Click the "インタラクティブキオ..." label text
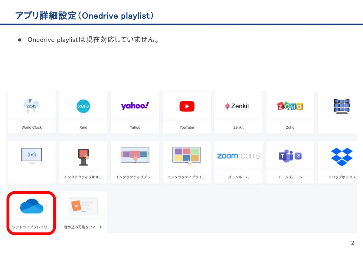The image size is (363, 257). (x=83, y=177)
